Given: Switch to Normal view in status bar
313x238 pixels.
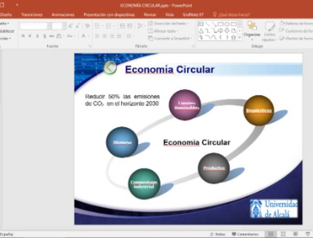Looking at the screenshot, I should point(271,234).
